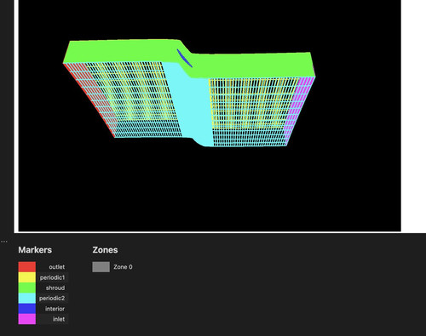This screenshot has height=336, width=426.
Task: Click the blue interior blade in the mesh
Action: pos(185,58)
